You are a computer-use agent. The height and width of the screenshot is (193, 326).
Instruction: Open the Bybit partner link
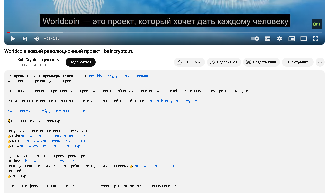(x=54, y=136)
